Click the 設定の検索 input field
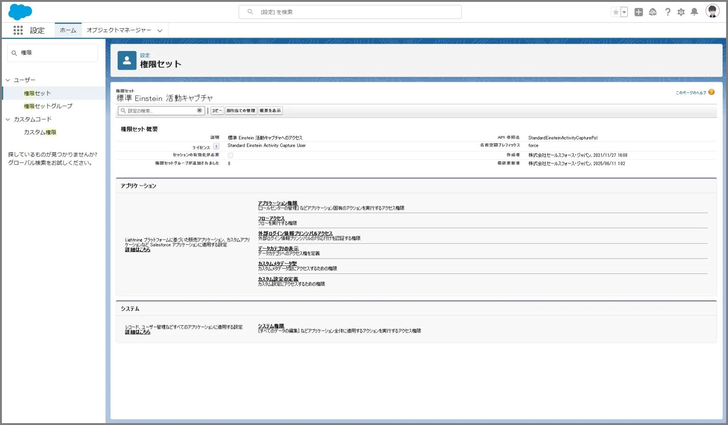The width and height of the screenshot is (728, 425). click(161, 111)
